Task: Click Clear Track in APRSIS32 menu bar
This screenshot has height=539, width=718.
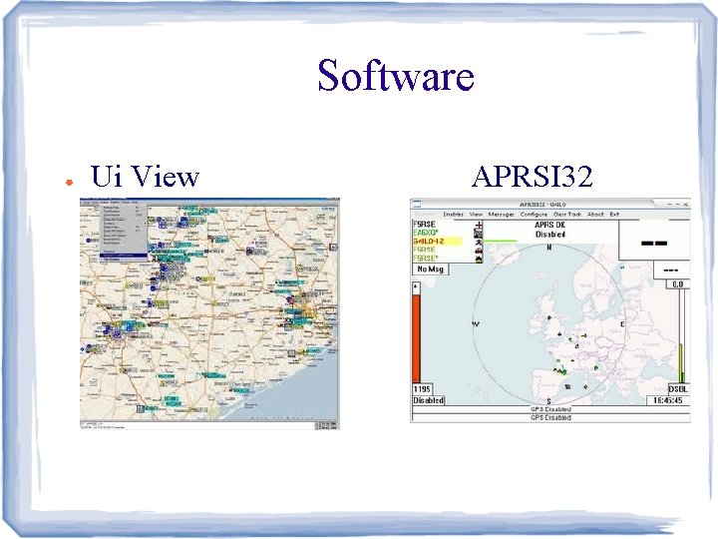Action: click(567, 214)
